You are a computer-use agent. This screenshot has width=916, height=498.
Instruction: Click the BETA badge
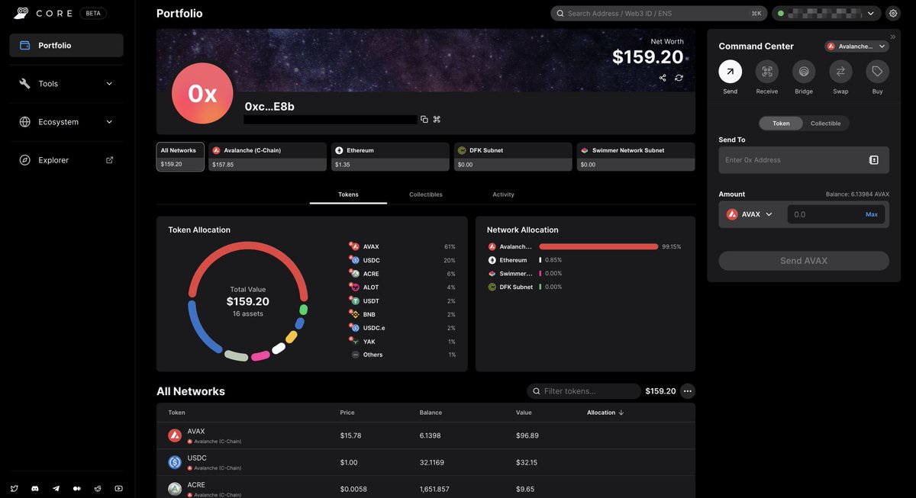tap(92, 13)
